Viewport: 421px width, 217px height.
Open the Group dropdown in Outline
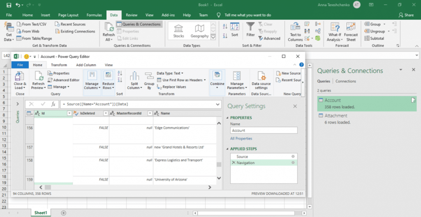375,24
